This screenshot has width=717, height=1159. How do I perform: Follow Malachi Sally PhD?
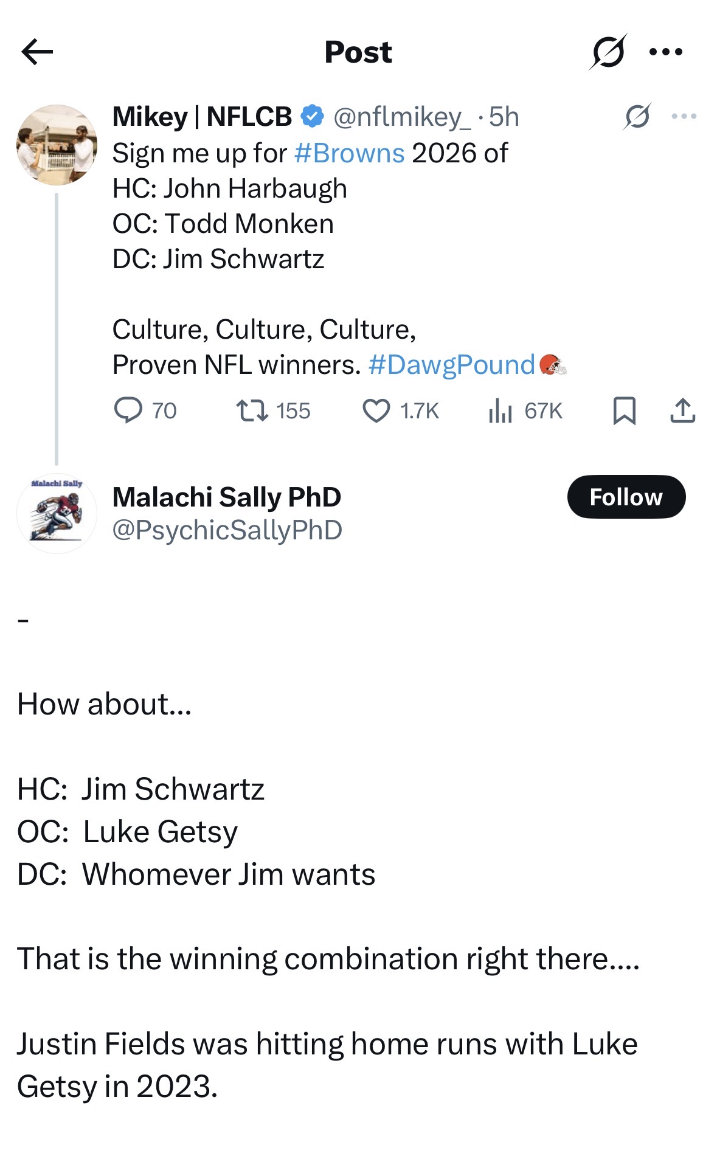click(x=626, y=497)
